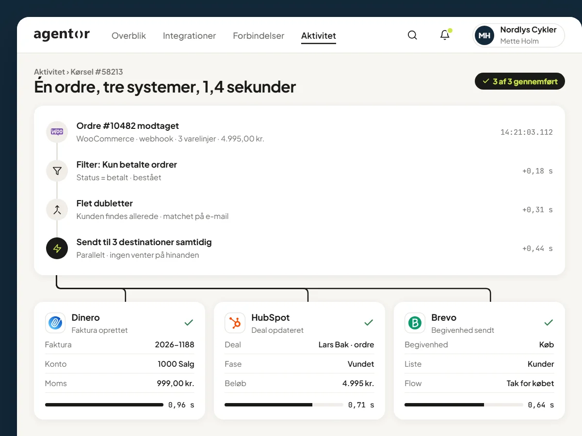This screenshot has width=582, height=436.
Task: Click Faktura oprettet status text
Action: pyautogui.click(x=99, y=330)
